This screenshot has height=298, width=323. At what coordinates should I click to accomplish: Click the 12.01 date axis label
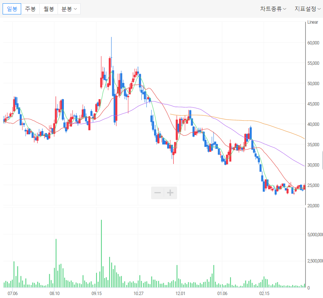coord(180,293)
